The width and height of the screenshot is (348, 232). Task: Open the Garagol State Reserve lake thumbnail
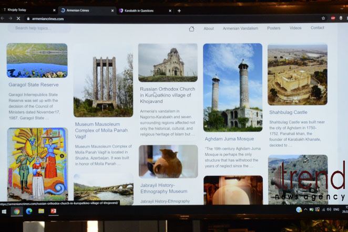coord(37,60)
